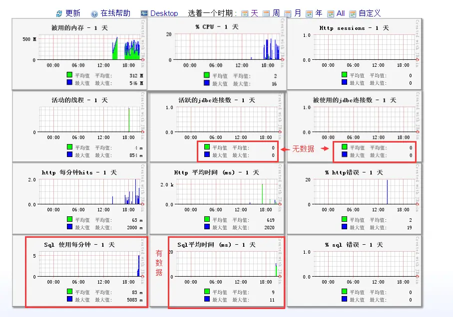Open the % http错误 graph
Screen dimensions: 453x317
pos(354,199)
